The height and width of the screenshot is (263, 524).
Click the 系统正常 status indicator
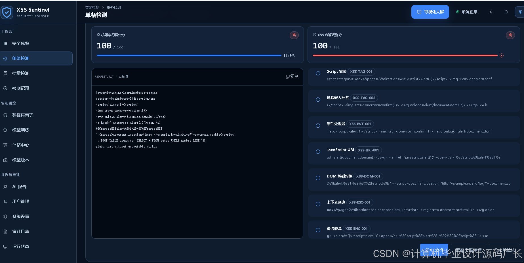(467, 12)
